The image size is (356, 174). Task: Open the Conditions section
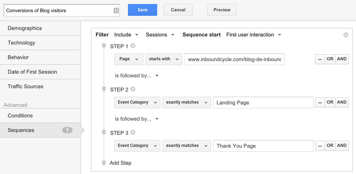tap(40, 116)
